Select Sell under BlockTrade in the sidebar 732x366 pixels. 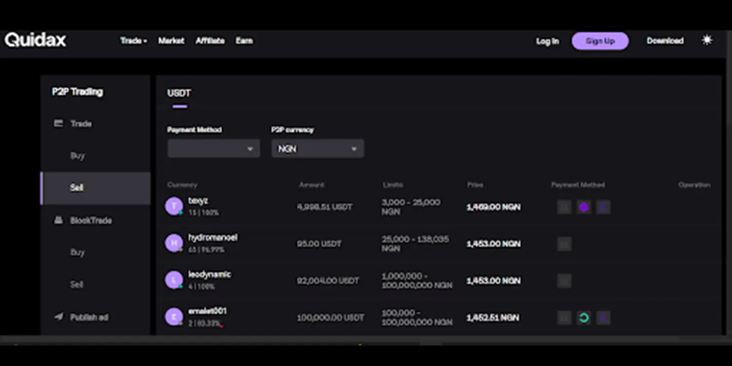tap(77, 285)
